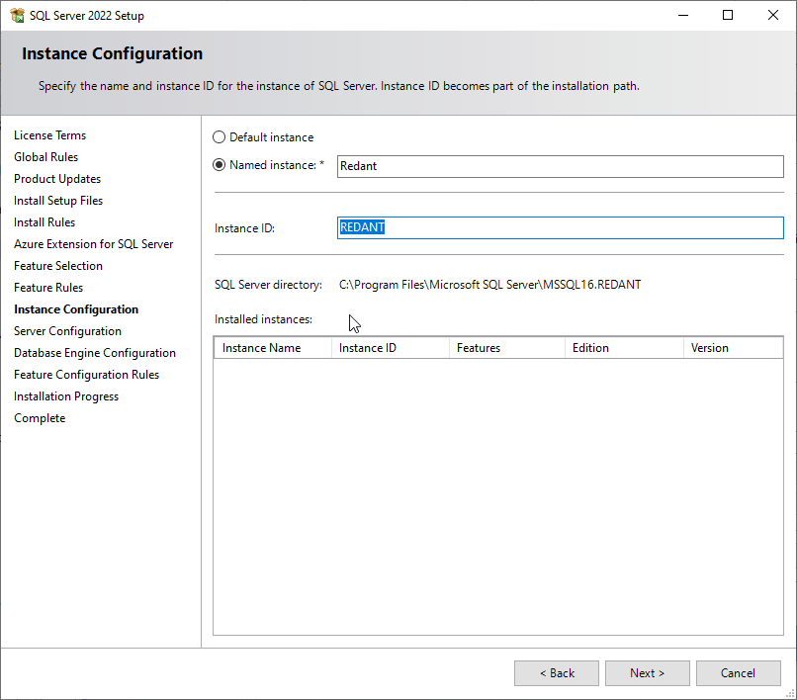Image resolution: width=797 pixels, height=700 pixels.
Task: Minimize the SQL Server Setup window
Action: click(682, 15)
